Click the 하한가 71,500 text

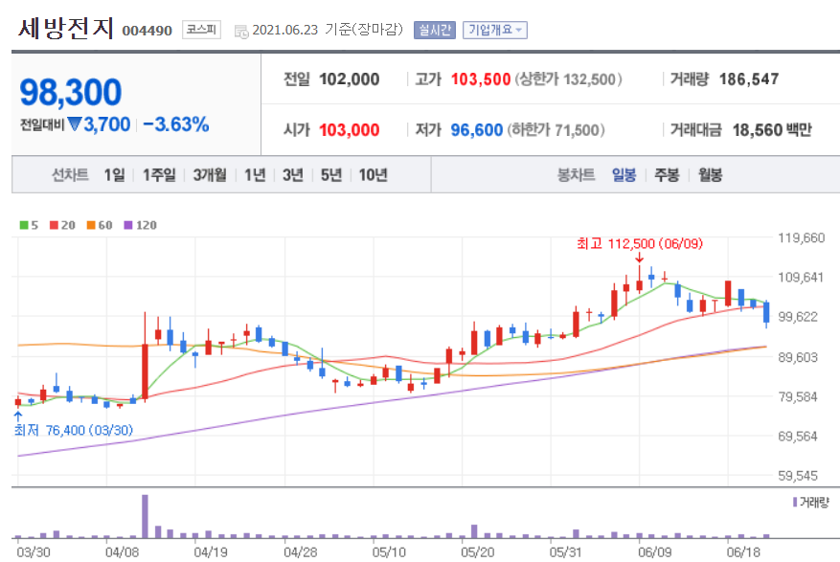(x=556, y=130)
